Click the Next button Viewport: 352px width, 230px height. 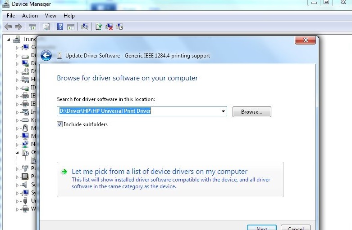(262, 228)
